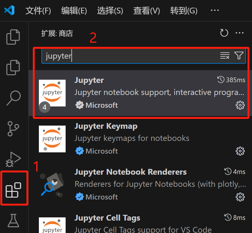Click the Jupyter Notebook Renderers icon thumbnail

(52, 185)
